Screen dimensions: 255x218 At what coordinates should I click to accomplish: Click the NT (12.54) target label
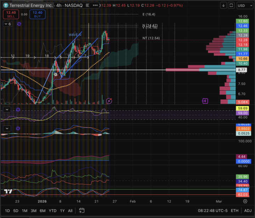pyautogui.click(x=151, y=38)
